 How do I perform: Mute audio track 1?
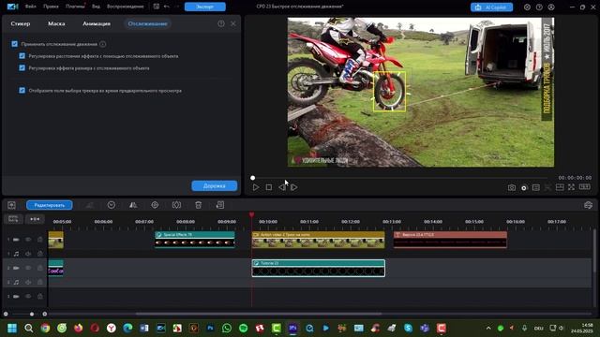coord(28,254)
